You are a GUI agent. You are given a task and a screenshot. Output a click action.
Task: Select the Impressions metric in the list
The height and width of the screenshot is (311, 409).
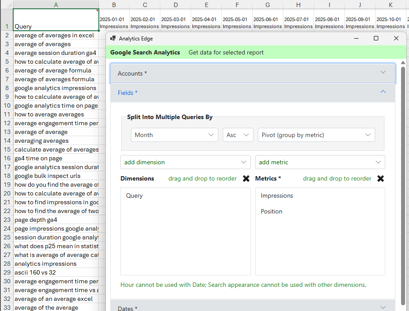point(277,196)
